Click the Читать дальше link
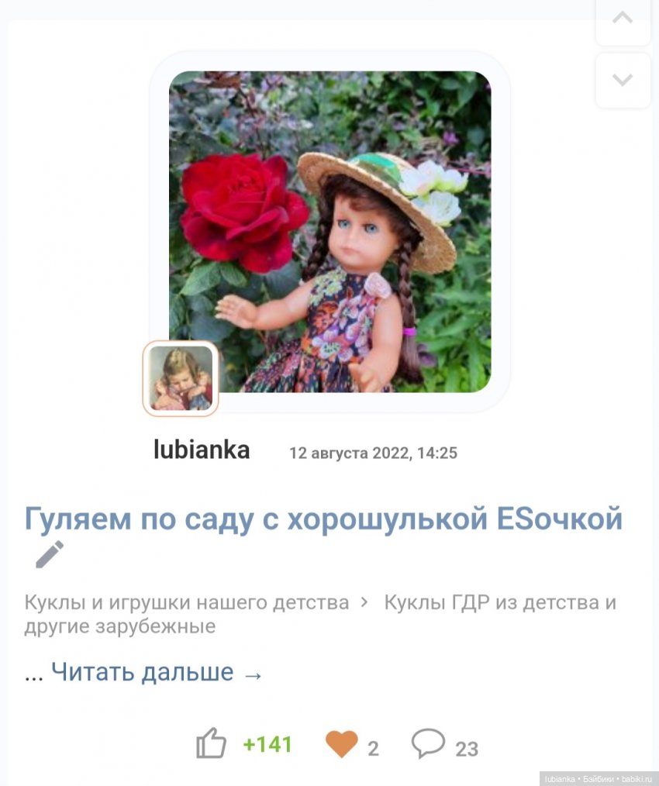This screenshot has height=786, width=659. [x=143, y=672]
